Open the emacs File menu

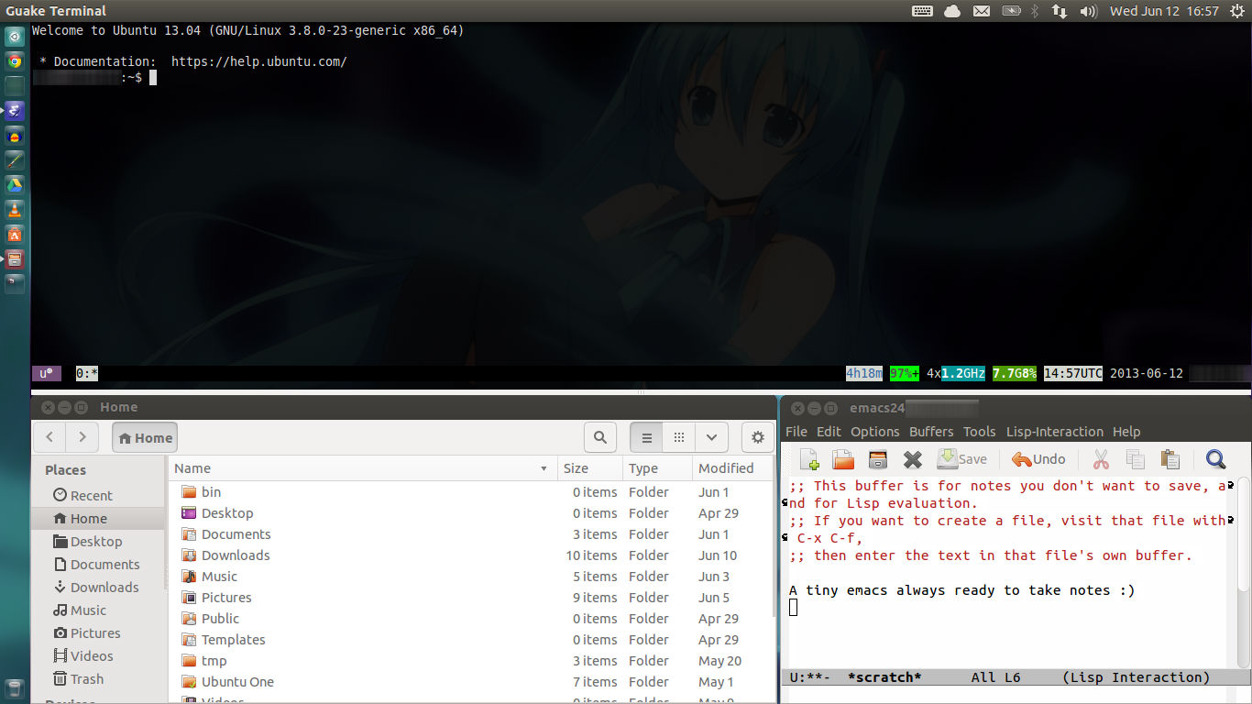point(796,432)
